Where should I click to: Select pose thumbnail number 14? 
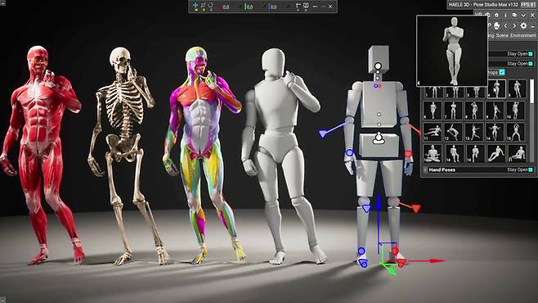point(495,132)
